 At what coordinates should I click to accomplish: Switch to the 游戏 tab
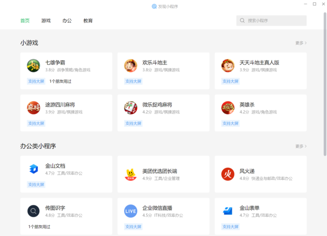(46, 21)
